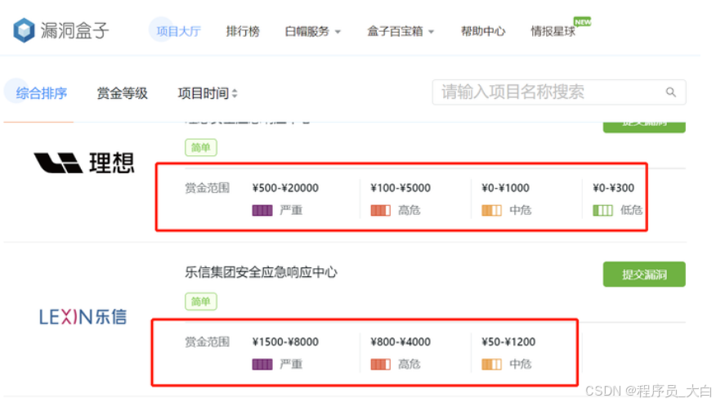This screenshot has width=716, height=403.
Task: Select the 综合排序 sorting tab
Action: pyautogui.click(x=42, y=93)
